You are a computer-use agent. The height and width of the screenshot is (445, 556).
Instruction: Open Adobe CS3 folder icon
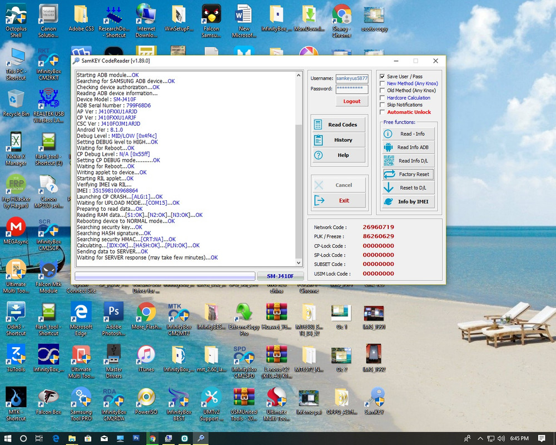point(81,18)
